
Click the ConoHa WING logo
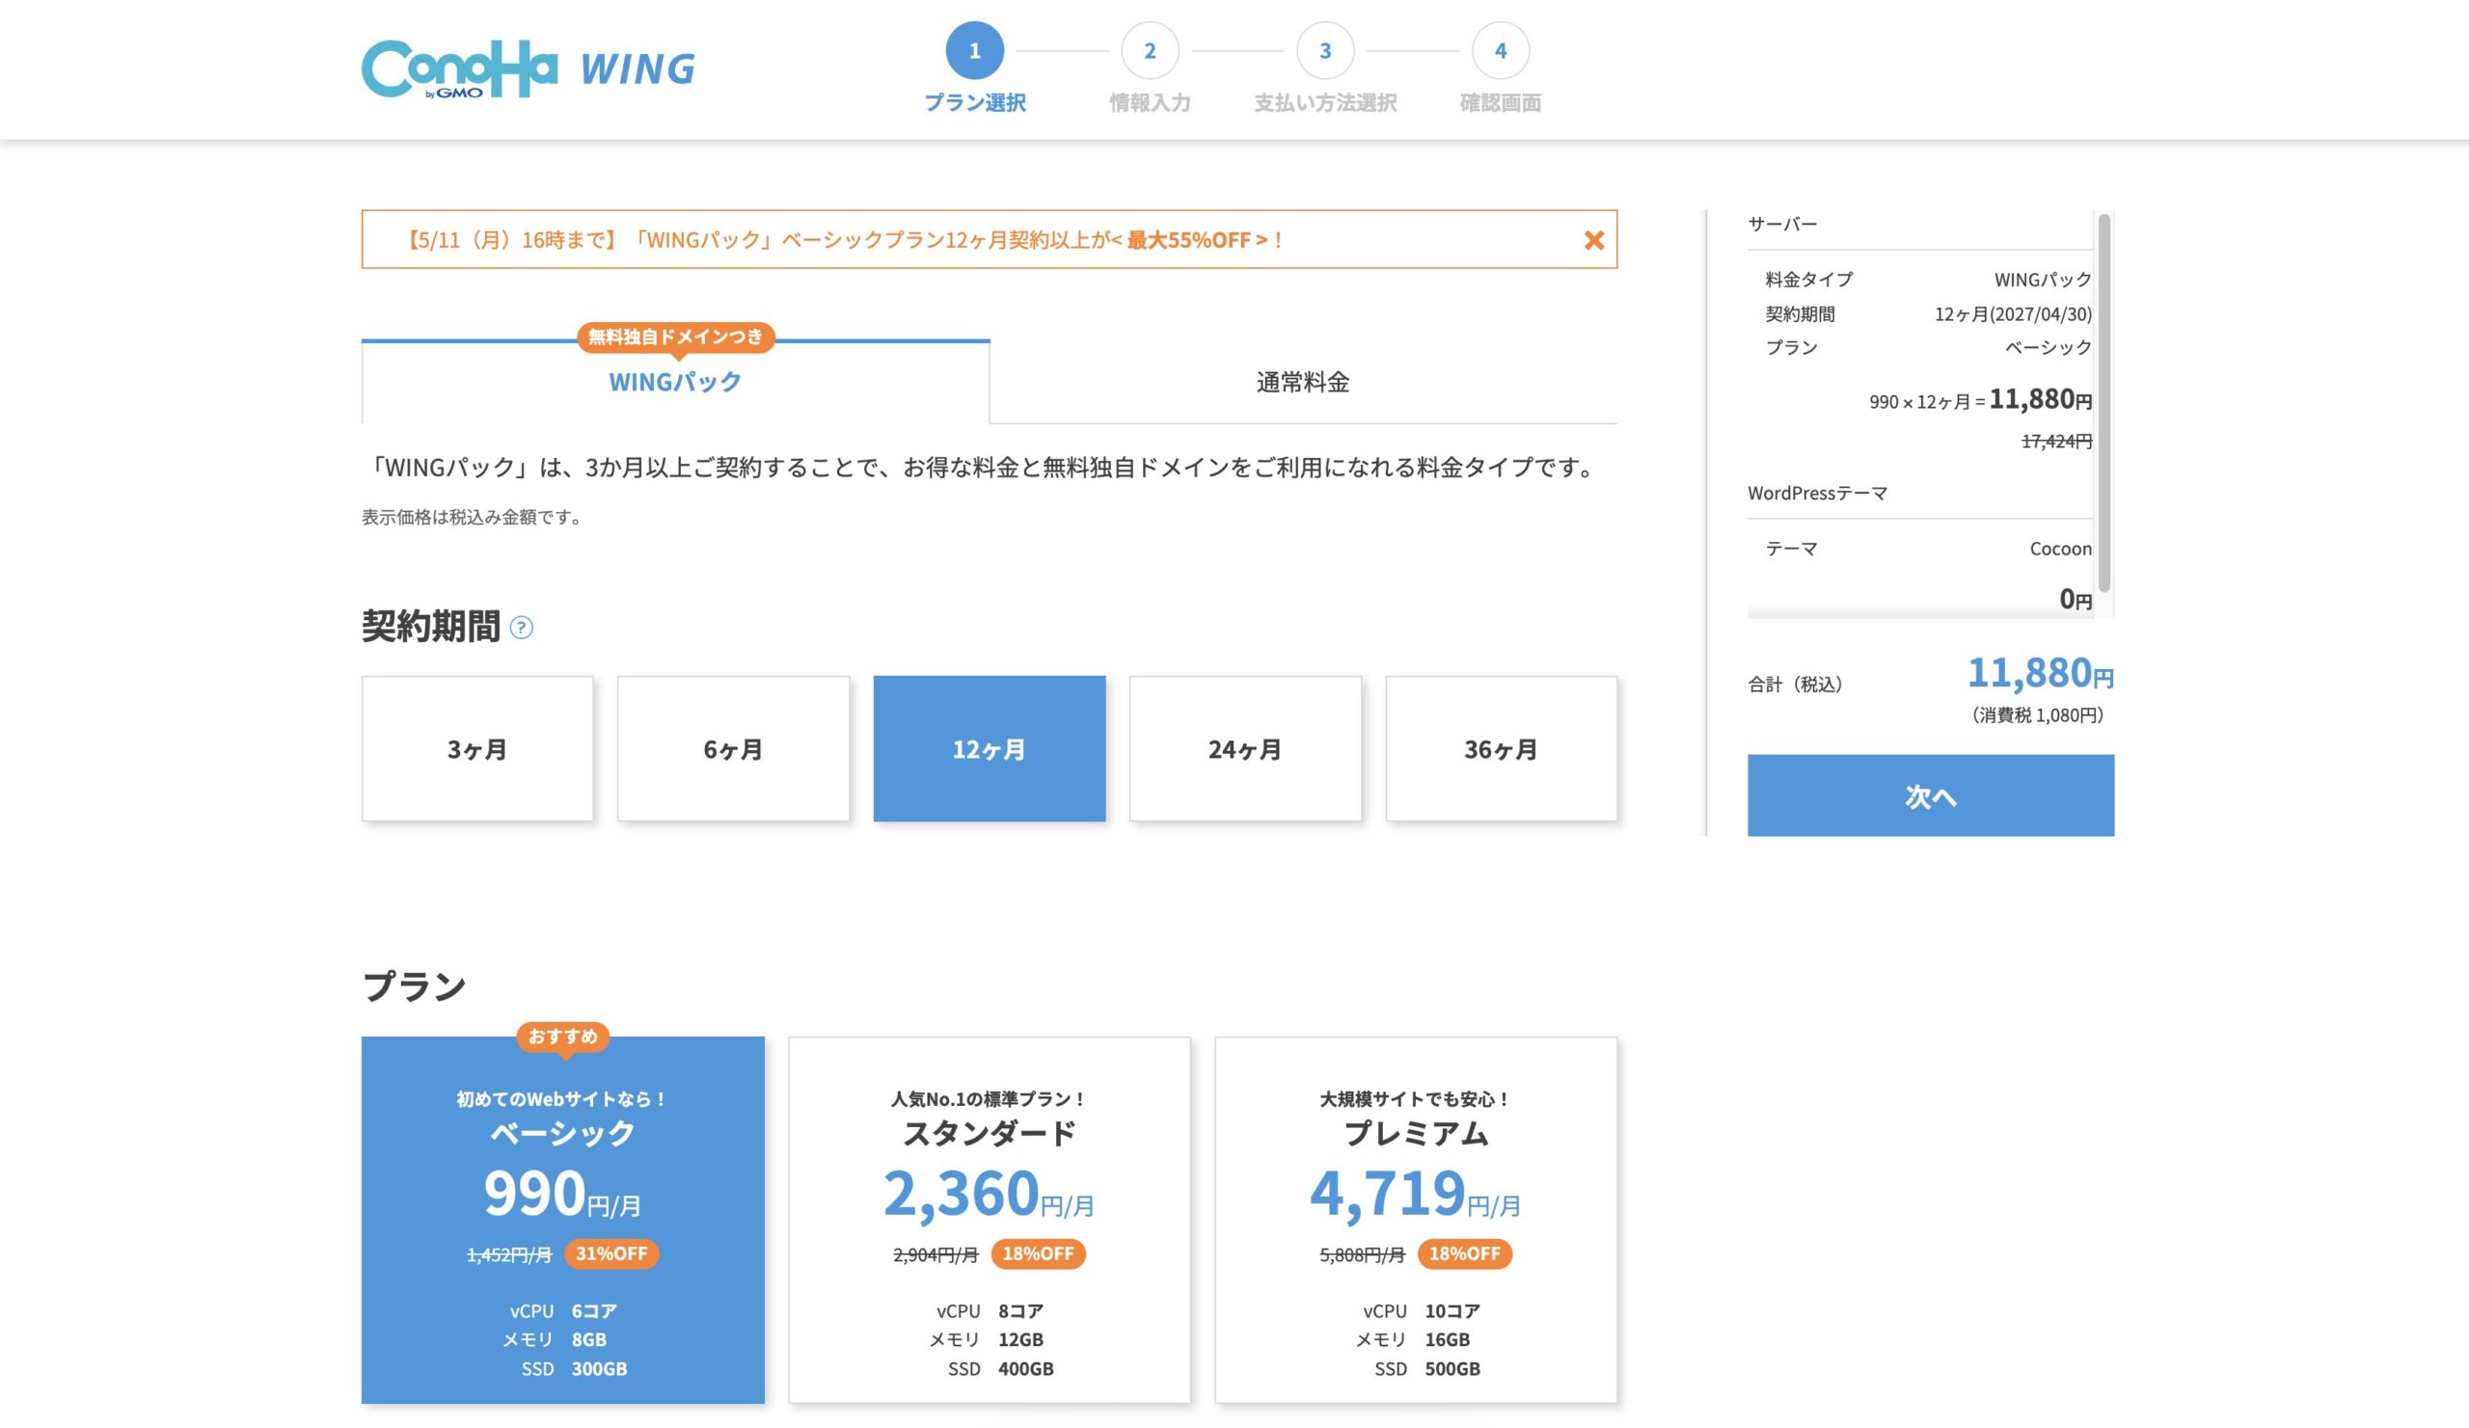tap(529, 68)
